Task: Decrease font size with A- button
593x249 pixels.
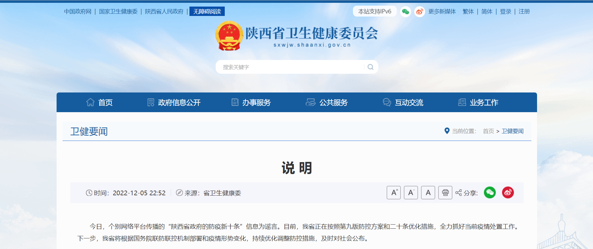Action: [411, 192]
